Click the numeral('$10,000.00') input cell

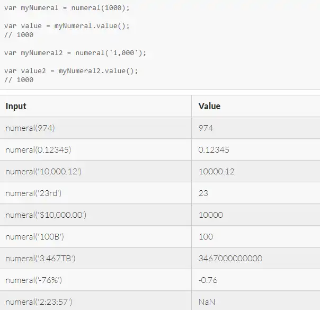46,215
